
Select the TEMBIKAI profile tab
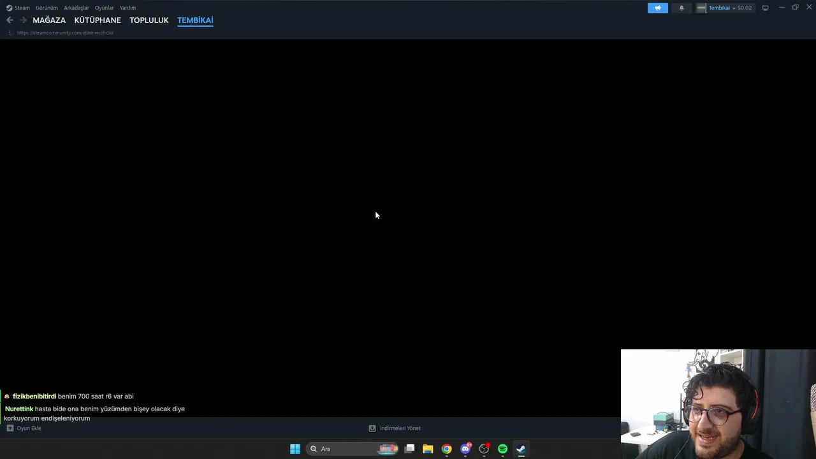click(x=195, y=20)
